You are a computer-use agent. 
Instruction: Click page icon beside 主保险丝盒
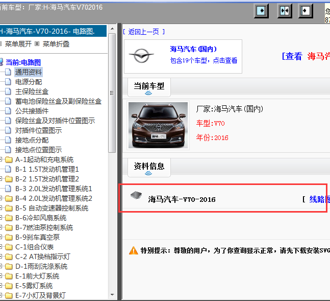(x=8, y=91)
